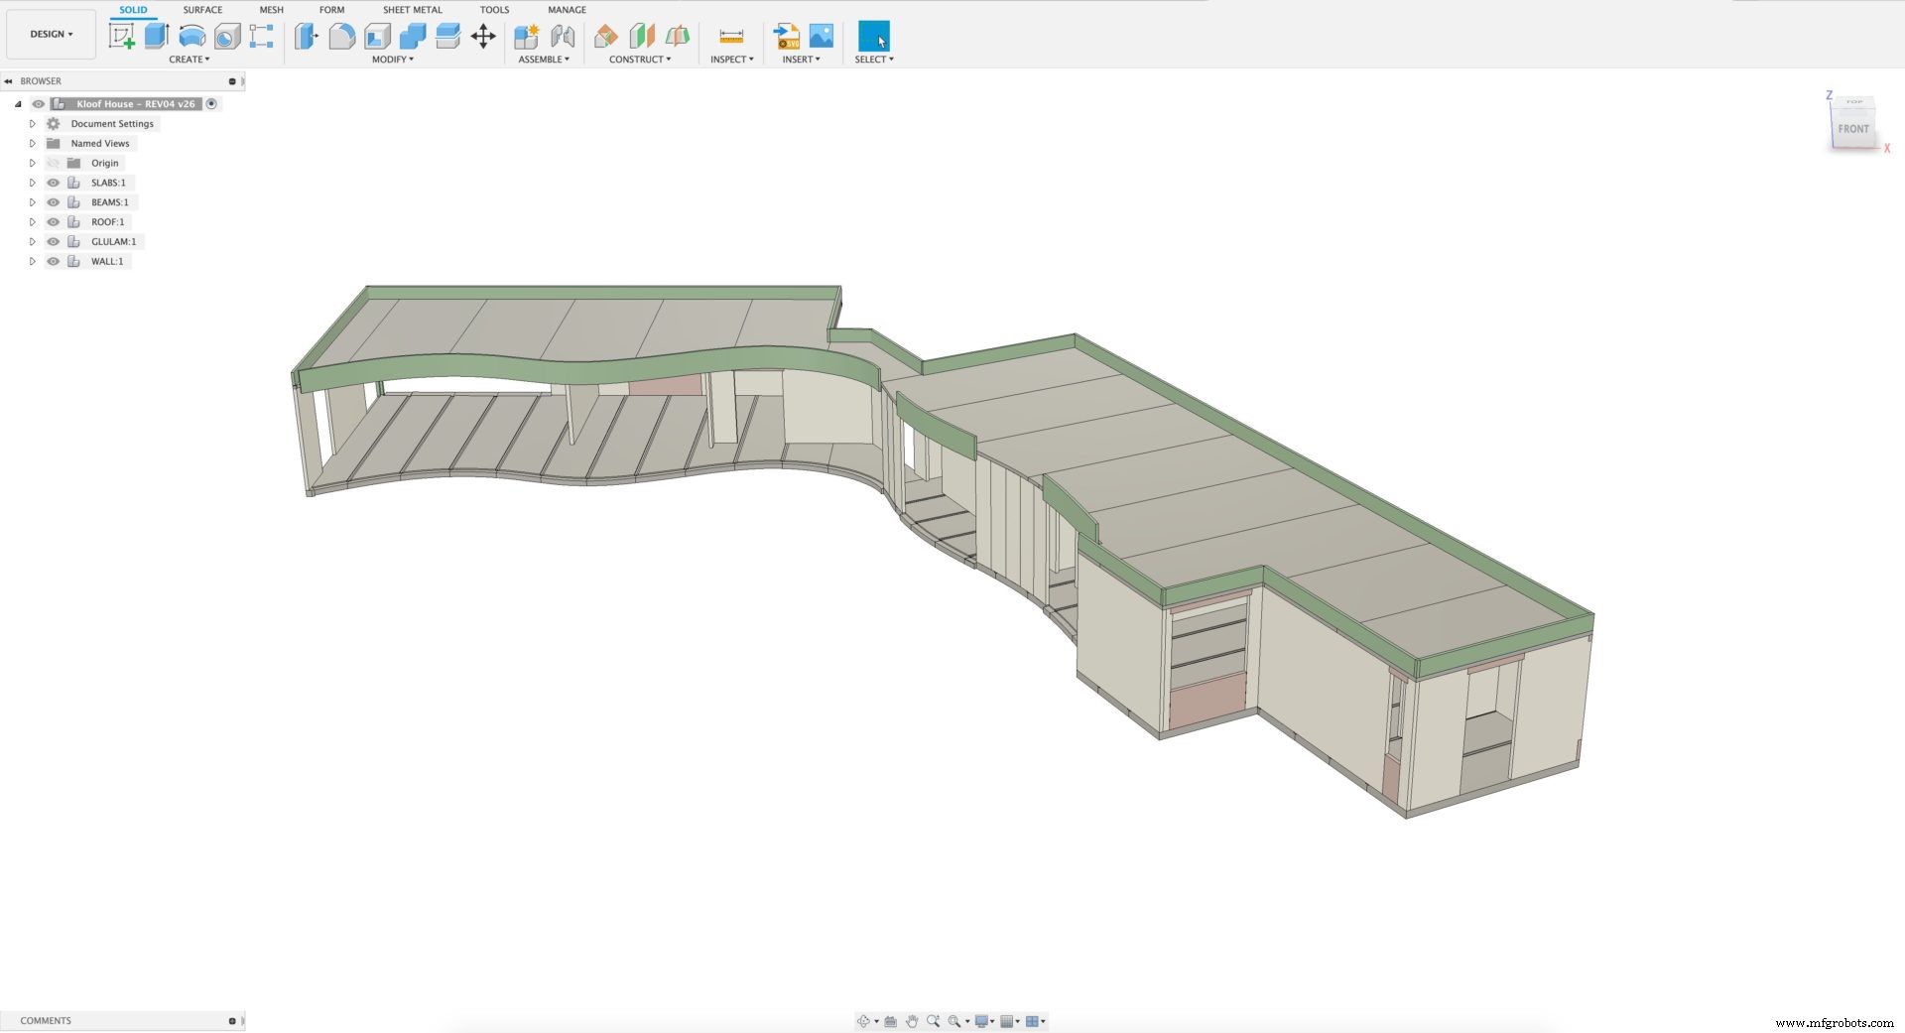Hide the ROOF:1 component

[x=53, y=221]
